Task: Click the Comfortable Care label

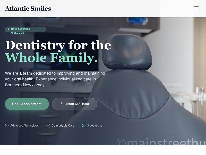Action: [x=63, y=126]
